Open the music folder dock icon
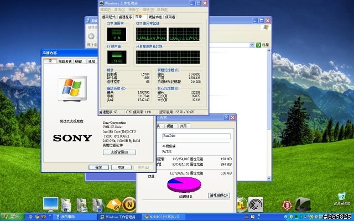Screen dimensions: 354x221 click(98, 205)
